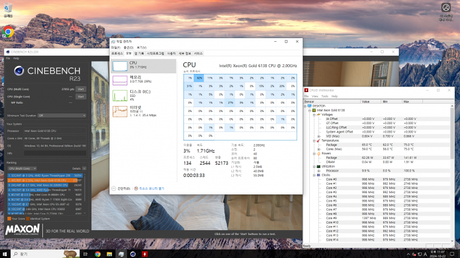
Task: Click the 62% logical processor cell
Action: click(x=200, y=78)
